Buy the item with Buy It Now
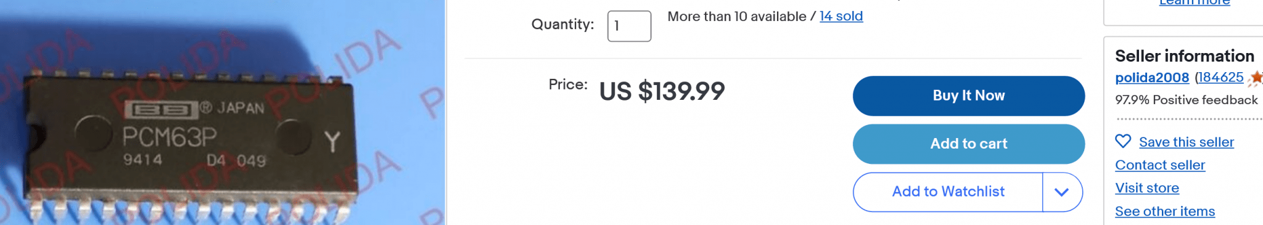1263x225 pixels. (x=969, y=96)
